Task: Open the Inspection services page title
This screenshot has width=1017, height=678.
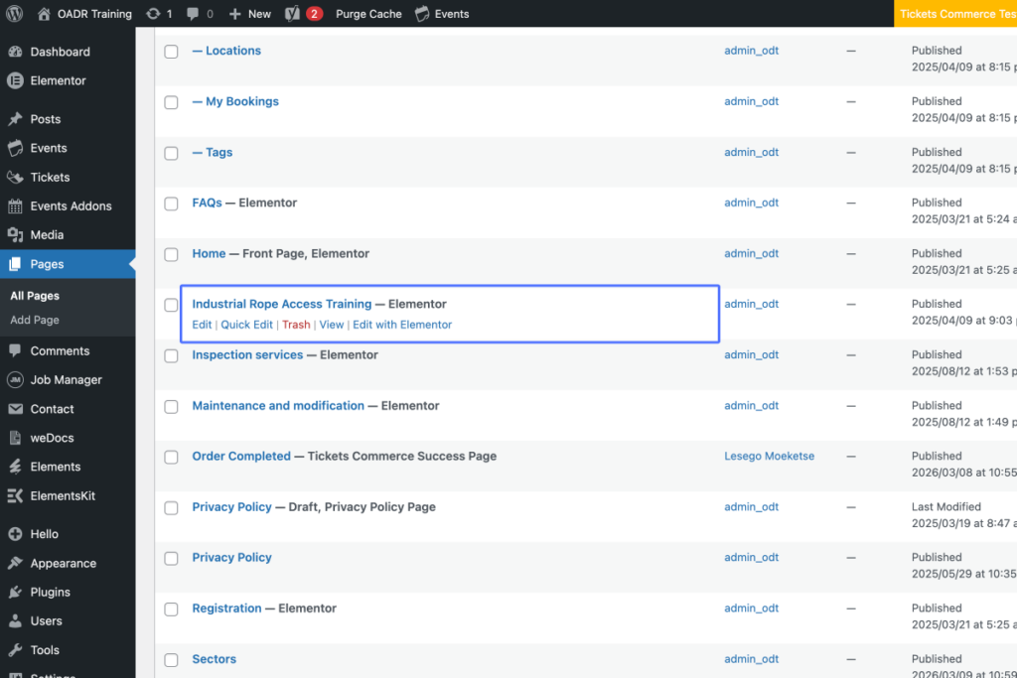Action: [x=247, y=354]
